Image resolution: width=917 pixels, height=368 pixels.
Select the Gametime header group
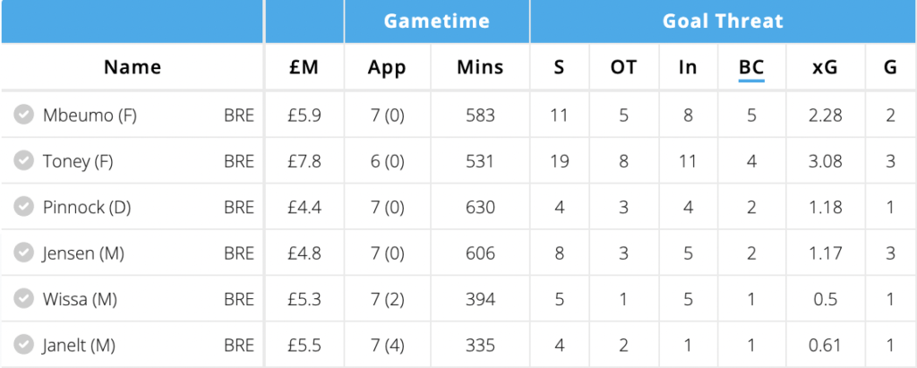(x=436, y=21)
